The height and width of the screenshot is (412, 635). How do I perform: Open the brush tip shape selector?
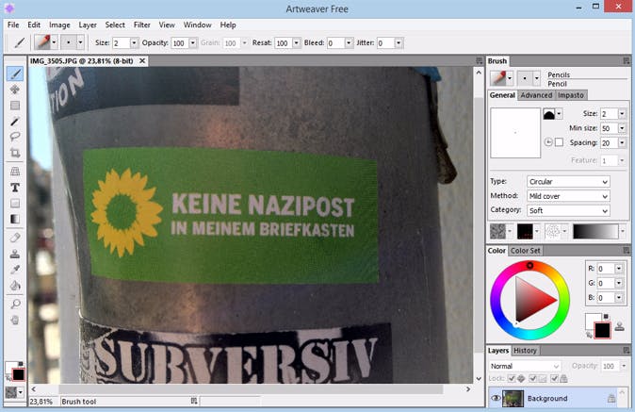pos(552,114)
